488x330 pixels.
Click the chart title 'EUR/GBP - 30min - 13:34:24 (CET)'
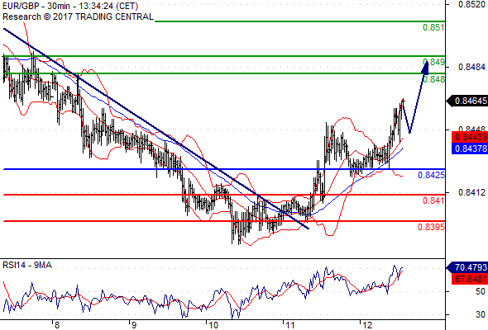click(70, 6)
